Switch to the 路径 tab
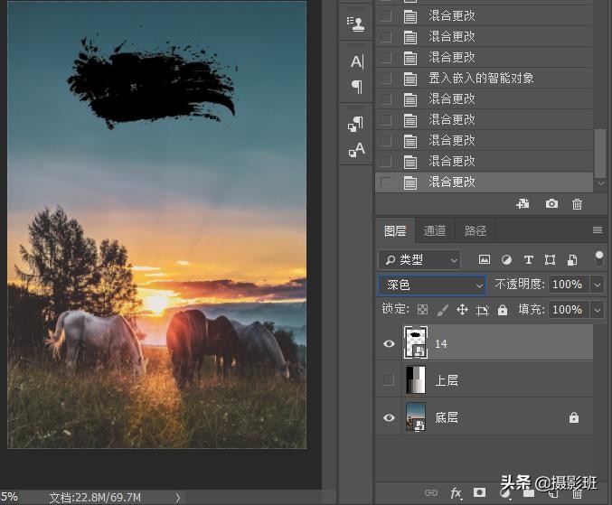Image resolution: width=612 pixels, height=505 pixels. click(475, 230)
